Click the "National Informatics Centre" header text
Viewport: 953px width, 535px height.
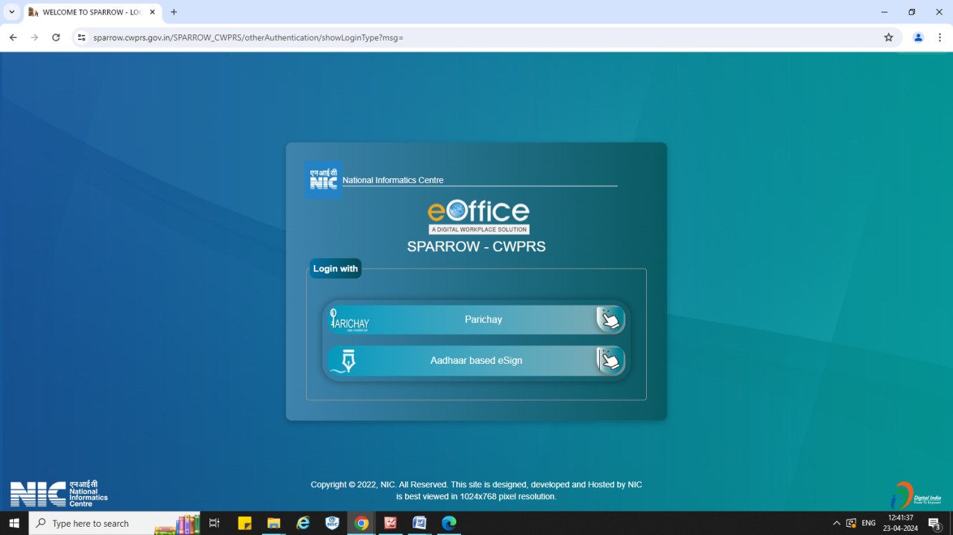point(393,180)
